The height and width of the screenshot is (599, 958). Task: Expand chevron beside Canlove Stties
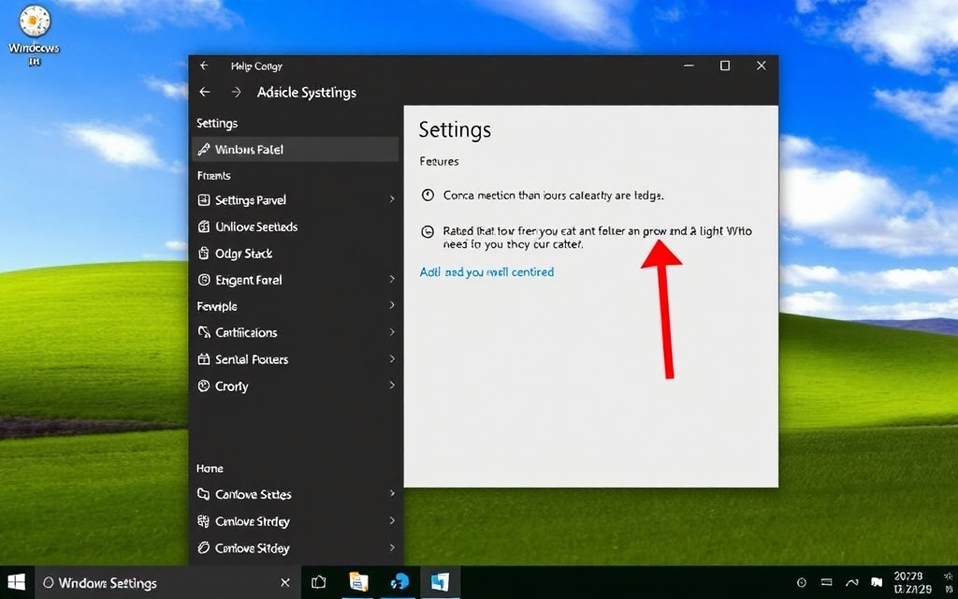(392, 493)
